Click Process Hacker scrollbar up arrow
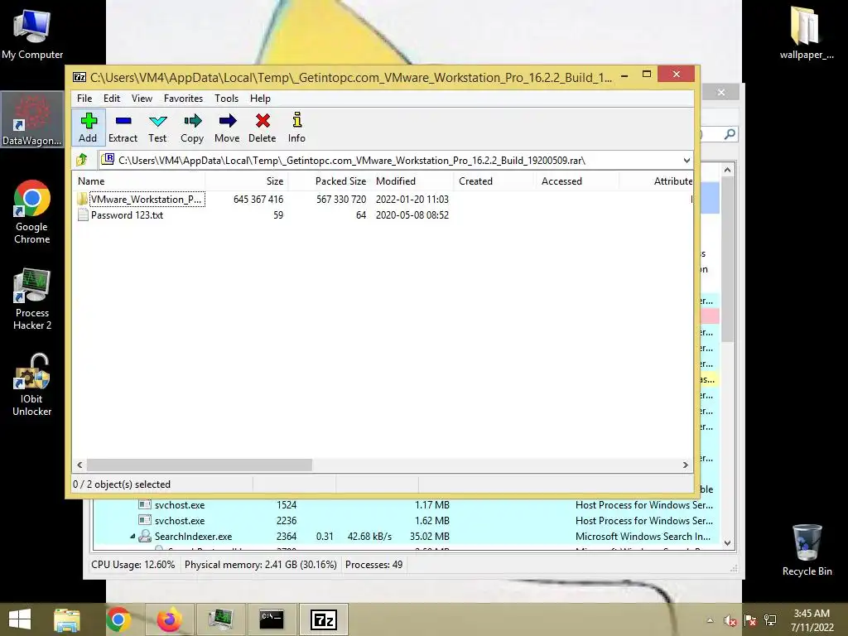 (x=727, y=170)
